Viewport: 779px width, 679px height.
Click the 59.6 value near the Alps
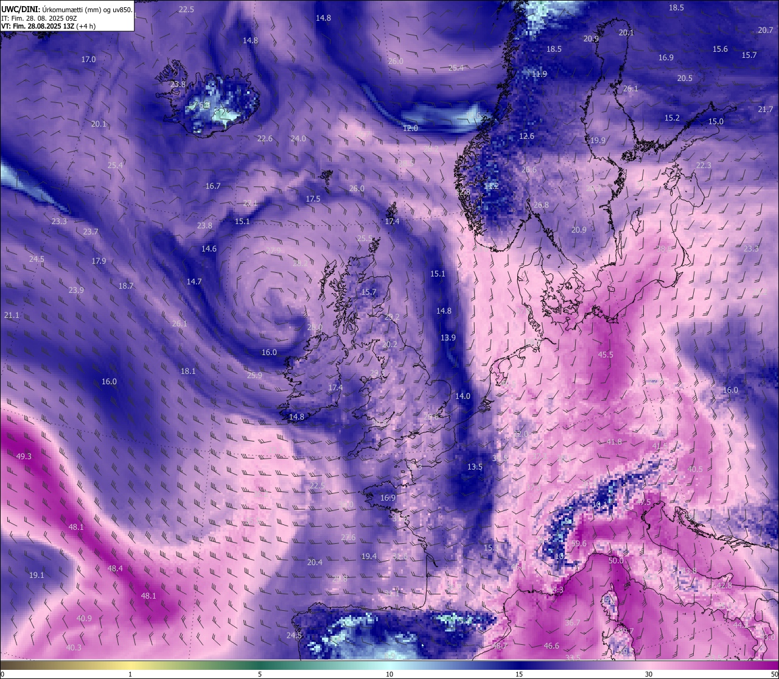tap(579, 544)
